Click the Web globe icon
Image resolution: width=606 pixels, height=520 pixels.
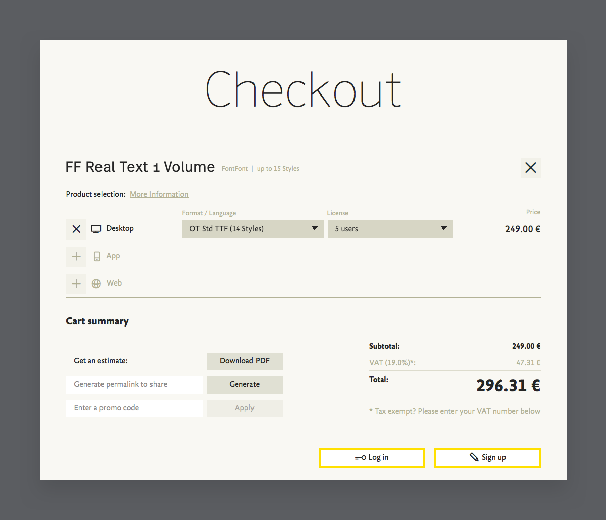(x=96, y=283)
